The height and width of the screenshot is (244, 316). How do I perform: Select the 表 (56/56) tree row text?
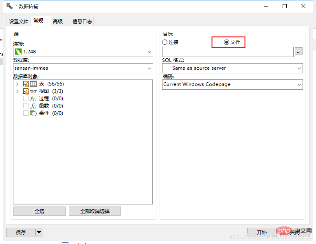pyautogui.click(x=51, y=84)
